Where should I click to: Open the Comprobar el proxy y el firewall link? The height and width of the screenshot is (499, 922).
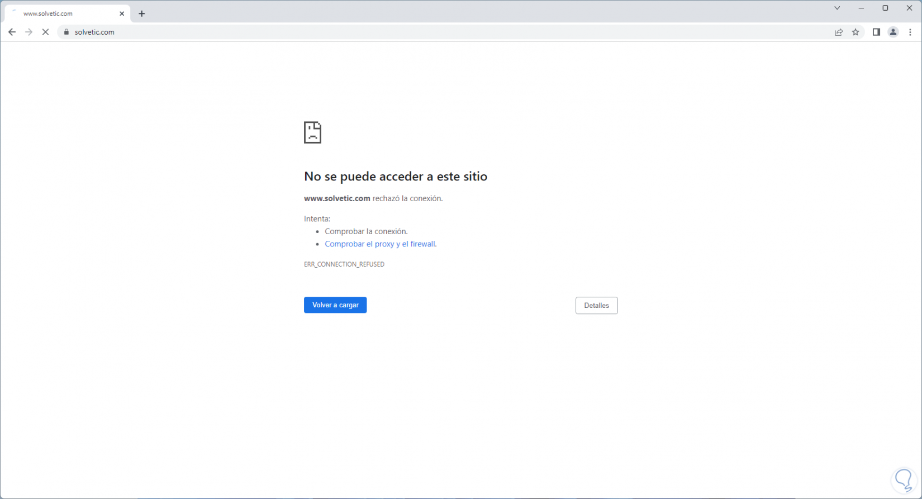(x=380, y=244)
